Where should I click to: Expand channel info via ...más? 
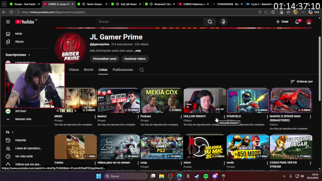[137, 51]
